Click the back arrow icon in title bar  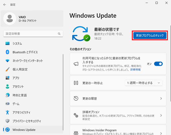5,5
